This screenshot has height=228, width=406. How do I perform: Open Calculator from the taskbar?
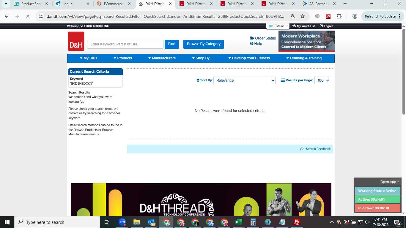tap(253, 222)
